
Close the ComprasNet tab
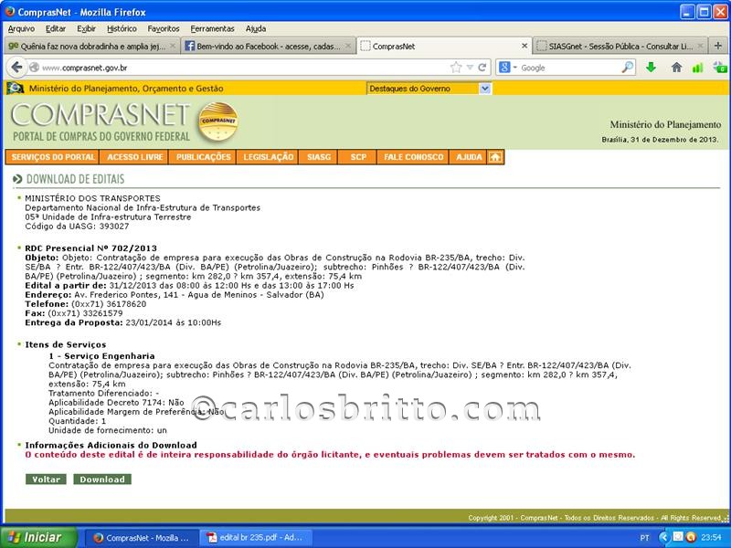pos(524,46)
